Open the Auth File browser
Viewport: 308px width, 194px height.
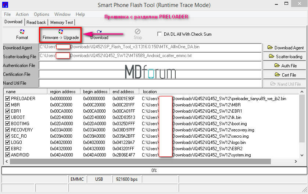284,66
